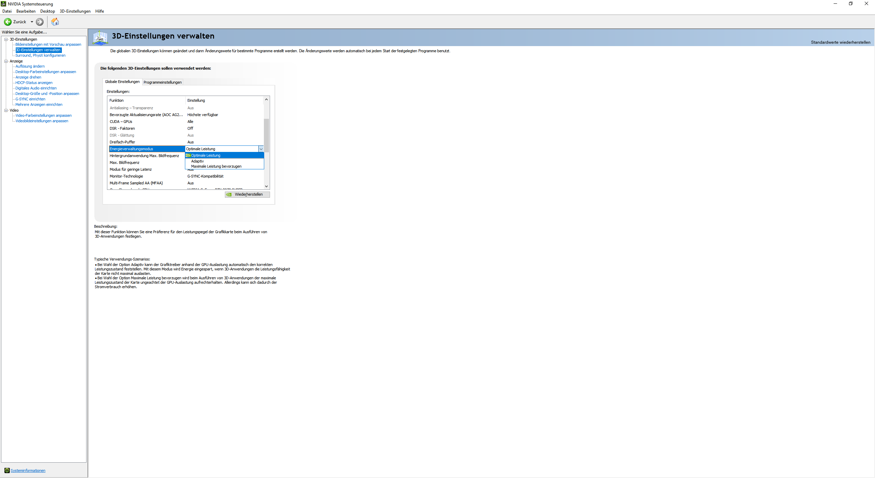
Task: Open G-SYNC einrichten in the task tree
Action: pyautogui.click(x=30, y=99)
